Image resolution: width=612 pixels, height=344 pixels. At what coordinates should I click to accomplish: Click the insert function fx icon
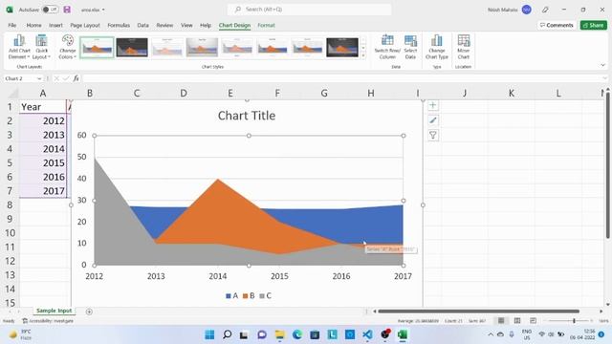click(76, 78)
